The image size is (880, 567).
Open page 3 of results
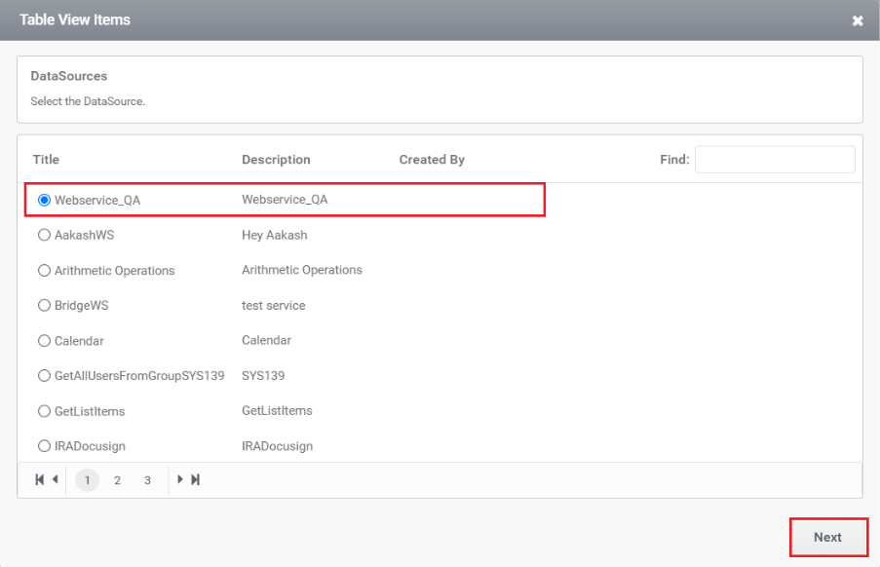[147, 480]
